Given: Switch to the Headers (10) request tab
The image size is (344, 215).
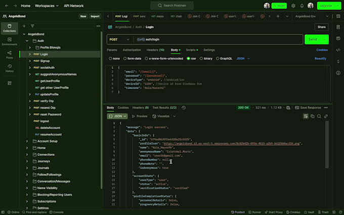Looking at the screenshot, I should pos(155,50).
